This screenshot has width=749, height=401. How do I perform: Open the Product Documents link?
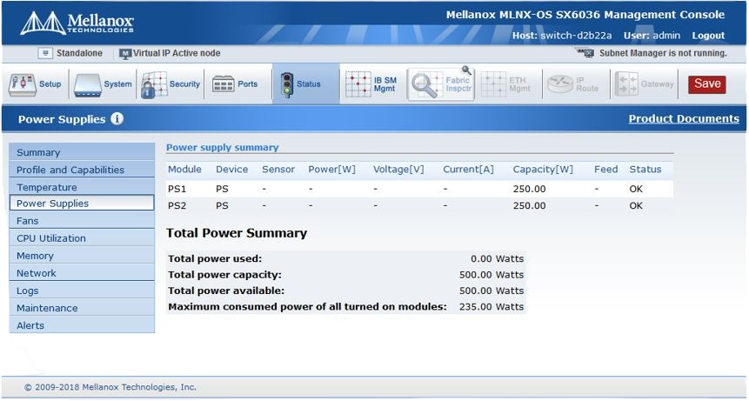click(x=684, y=119)
